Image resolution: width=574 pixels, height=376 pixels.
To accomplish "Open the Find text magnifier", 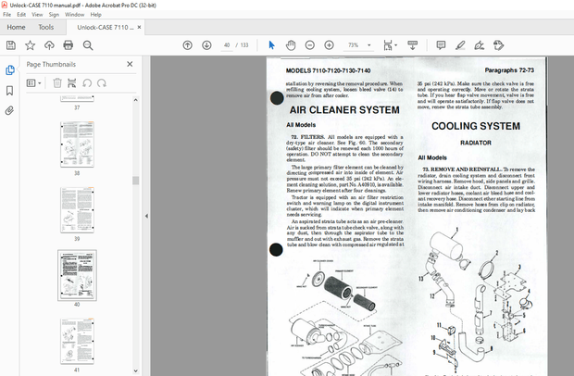I will click(88, 45).
